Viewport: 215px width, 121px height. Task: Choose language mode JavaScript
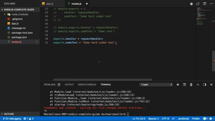tap(183, 119)
